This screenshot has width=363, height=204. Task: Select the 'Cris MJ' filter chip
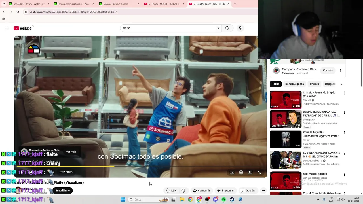click(314, 84)
